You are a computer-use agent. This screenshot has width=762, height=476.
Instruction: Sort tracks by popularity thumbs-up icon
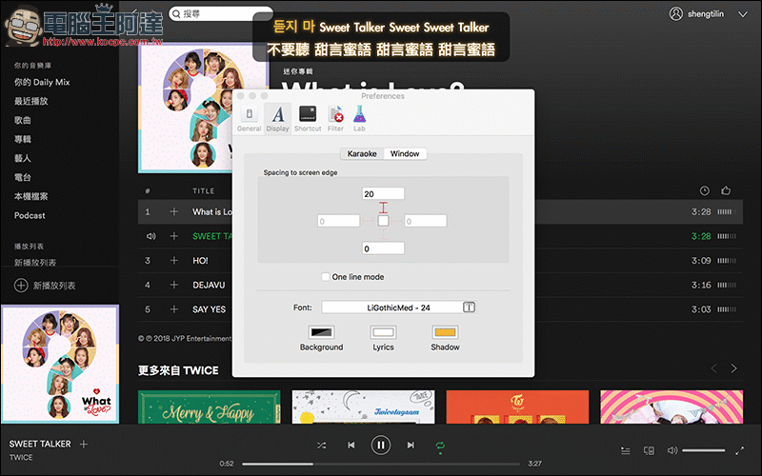click(726, 190)
